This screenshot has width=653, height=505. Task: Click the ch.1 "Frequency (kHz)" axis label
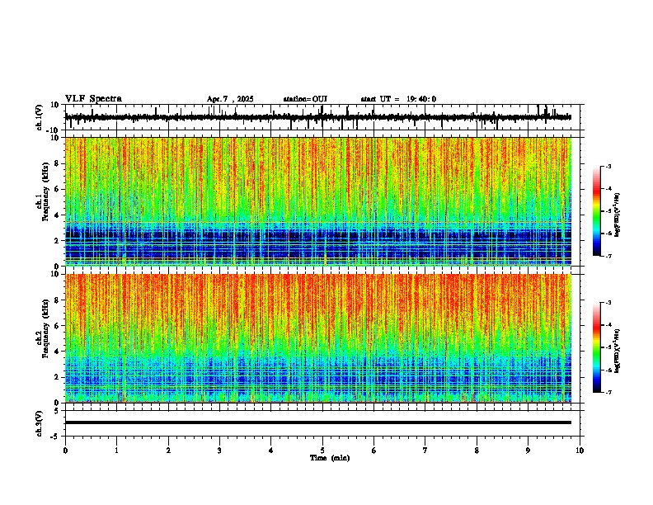(46, 192)
